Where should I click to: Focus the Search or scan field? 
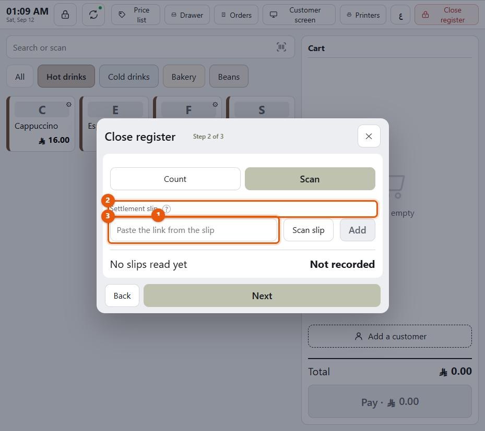tap(151, 47)
